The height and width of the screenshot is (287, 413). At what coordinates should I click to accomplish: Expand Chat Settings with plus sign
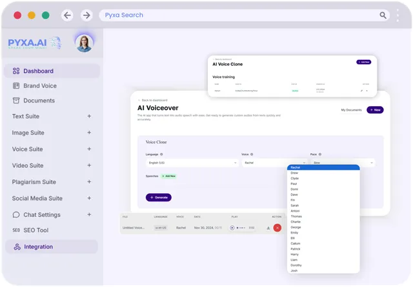click(89, 214)
